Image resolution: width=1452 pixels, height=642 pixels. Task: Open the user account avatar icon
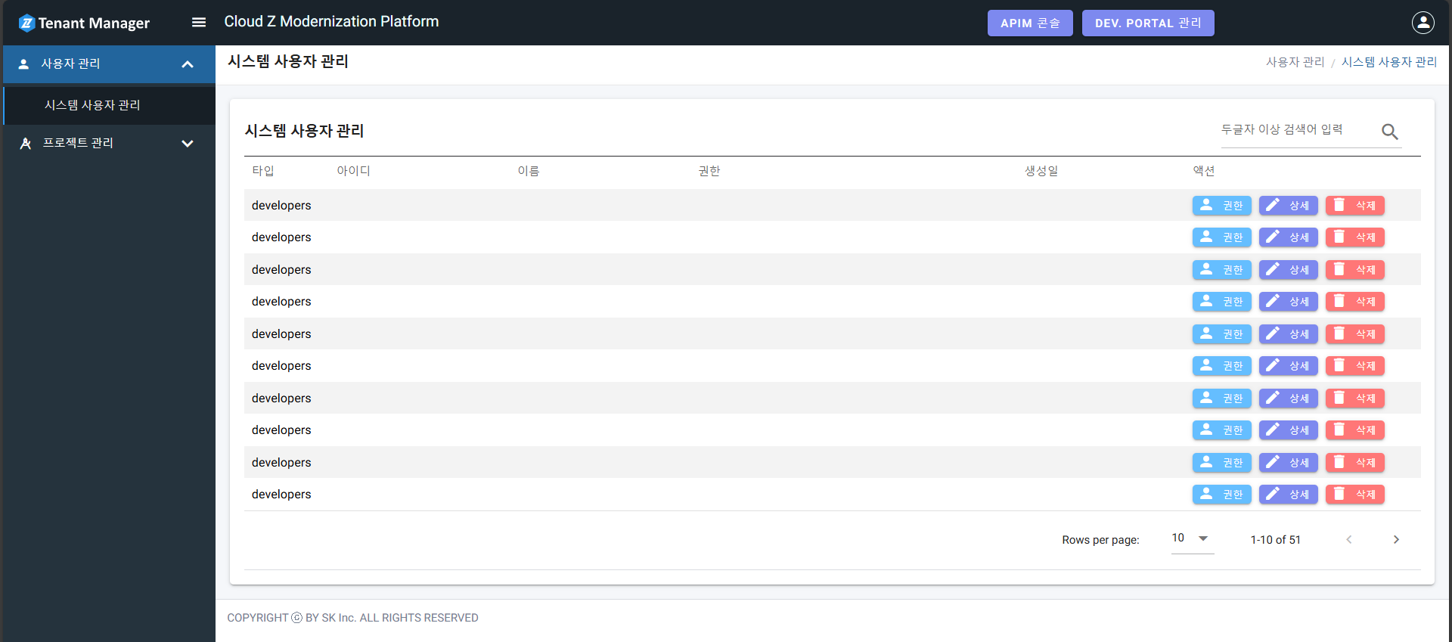[1423, 23]
